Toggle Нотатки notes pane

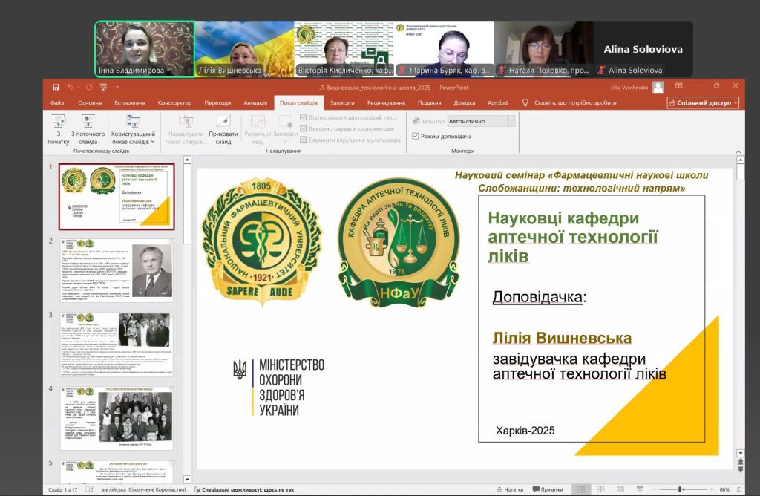pos(510,490)
